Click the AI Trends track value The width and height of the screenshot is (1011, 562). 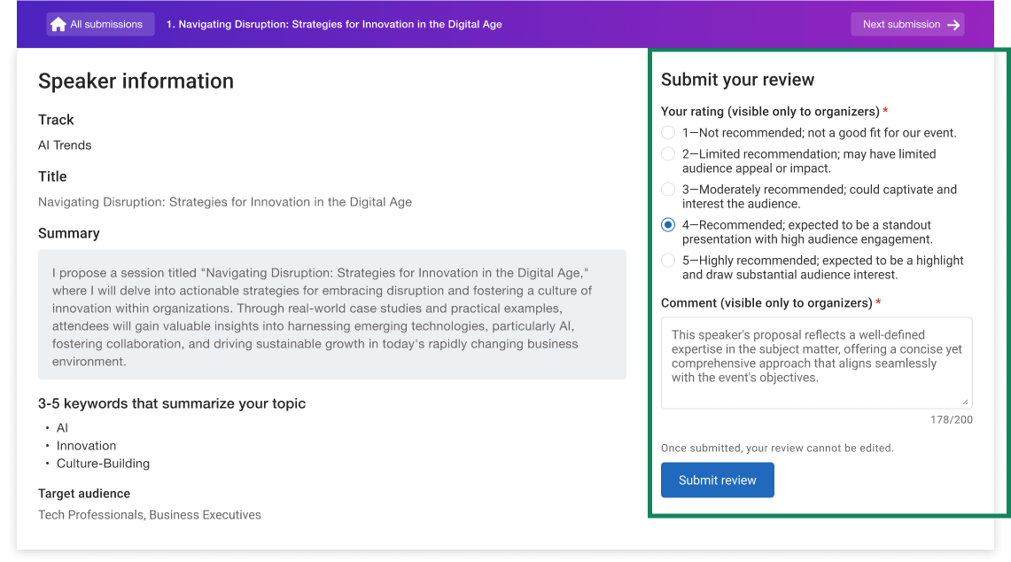coord(65,145)
